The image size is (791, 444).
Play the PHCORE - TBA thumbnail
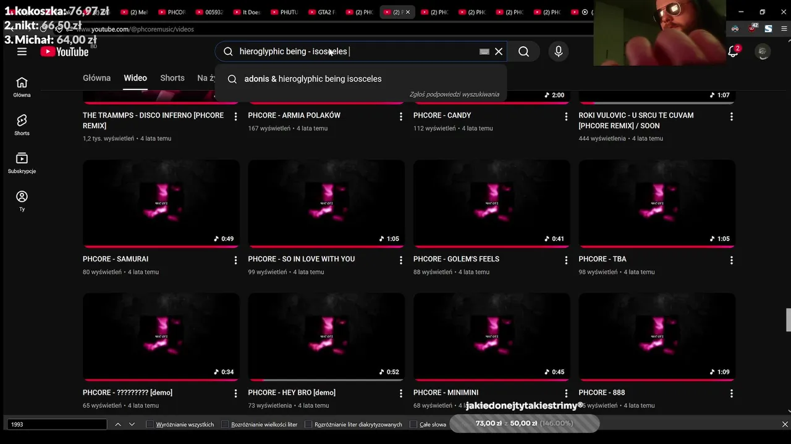tap(657, 203)
